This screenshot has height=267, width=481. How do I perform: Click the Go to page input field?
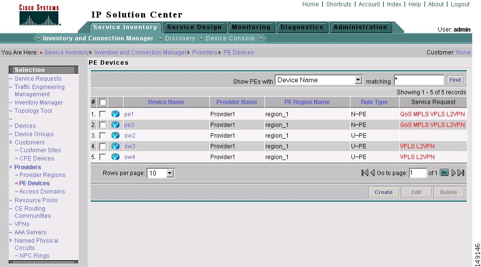(418, 173)
